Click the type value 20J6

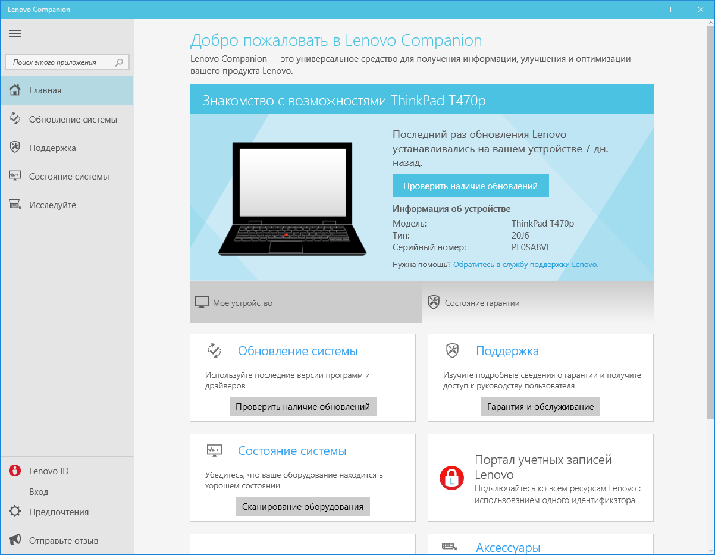(x=520, y=236)
